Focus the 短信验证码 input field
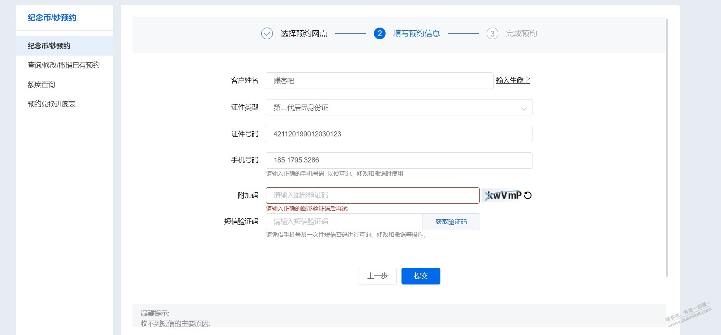Screen dimensions: 721x335 [x=344, y=222]
